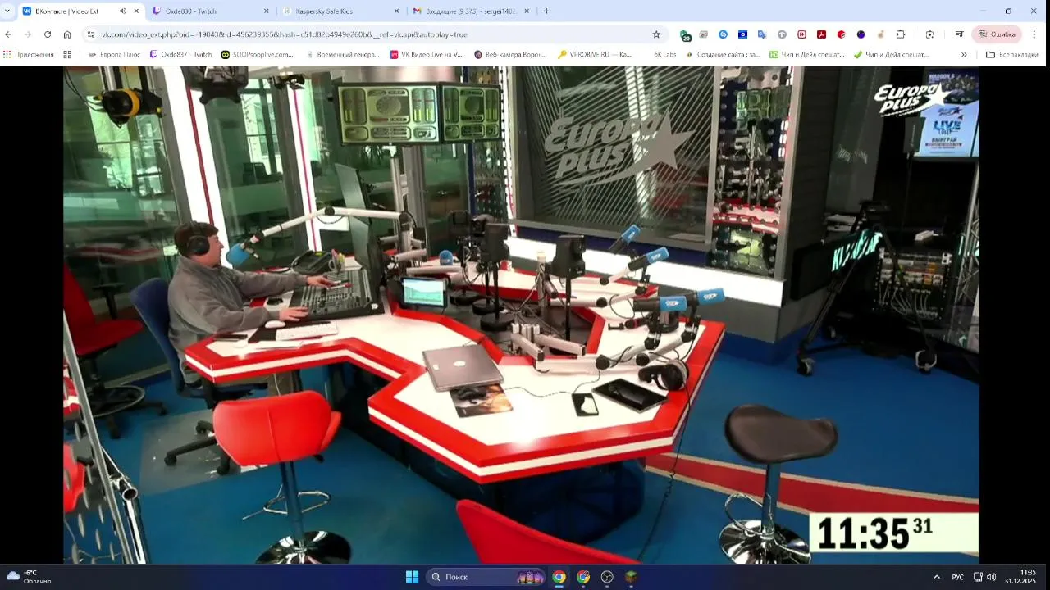This screenshot has width=1050, height=590.
Task: Open the HD Чип и Дейл bookmark
Action: click(x=806, y=55)
